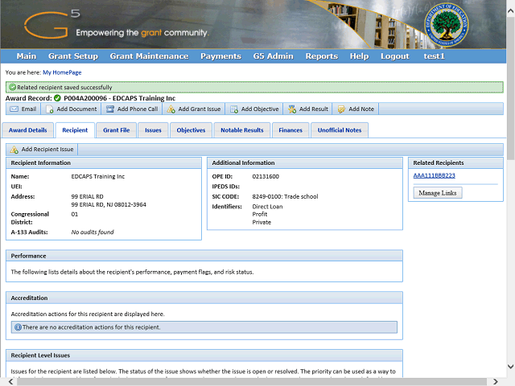Open related recipient AAA111BBB223 link
Screen dimensions: 515x386
(434, 175)
